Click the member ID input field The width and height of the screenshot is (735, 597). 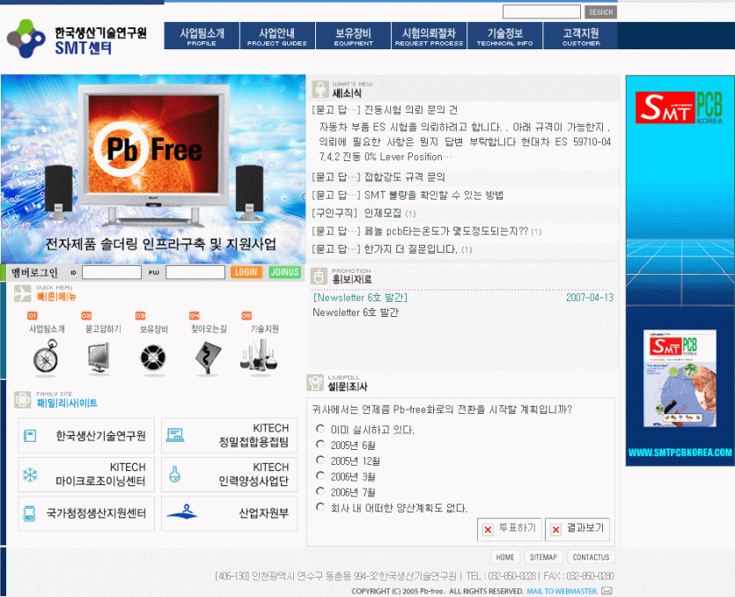[111, 273]
